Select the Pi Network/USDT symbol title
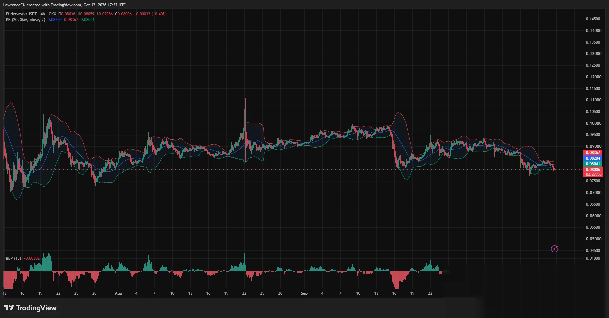The width and height of the screenshot is (609, 318). (x=21, y=14)
